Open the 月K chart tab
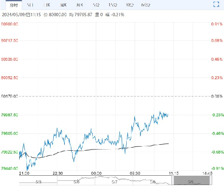The height and width of the screenshot is (186, 224). click(x=79, y=5)
